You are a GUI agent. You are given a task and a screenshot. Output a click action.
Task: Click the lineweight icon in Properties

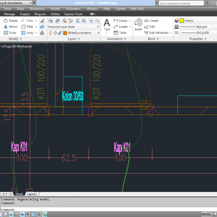pos(176,27)
